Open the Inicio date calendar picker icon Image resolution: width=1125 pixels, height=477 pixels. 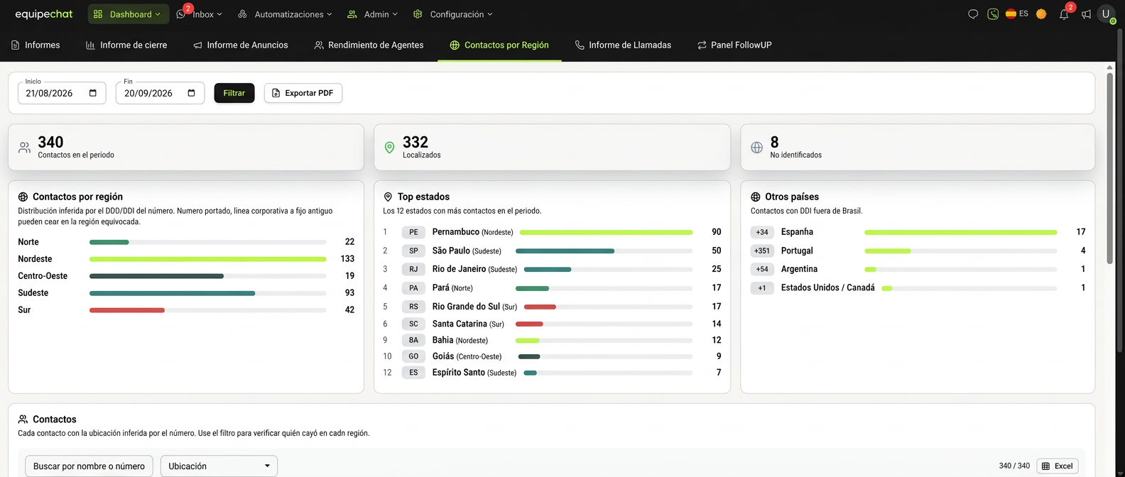coord(93,93)
